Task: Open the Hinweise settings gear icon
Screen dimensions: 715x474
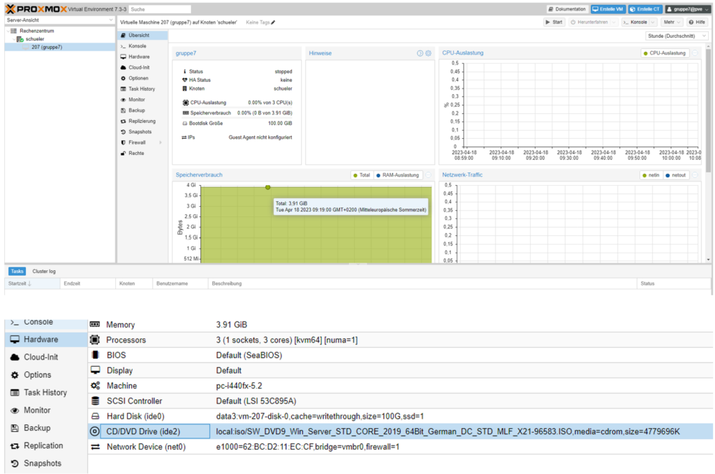Action: point(428,53)
